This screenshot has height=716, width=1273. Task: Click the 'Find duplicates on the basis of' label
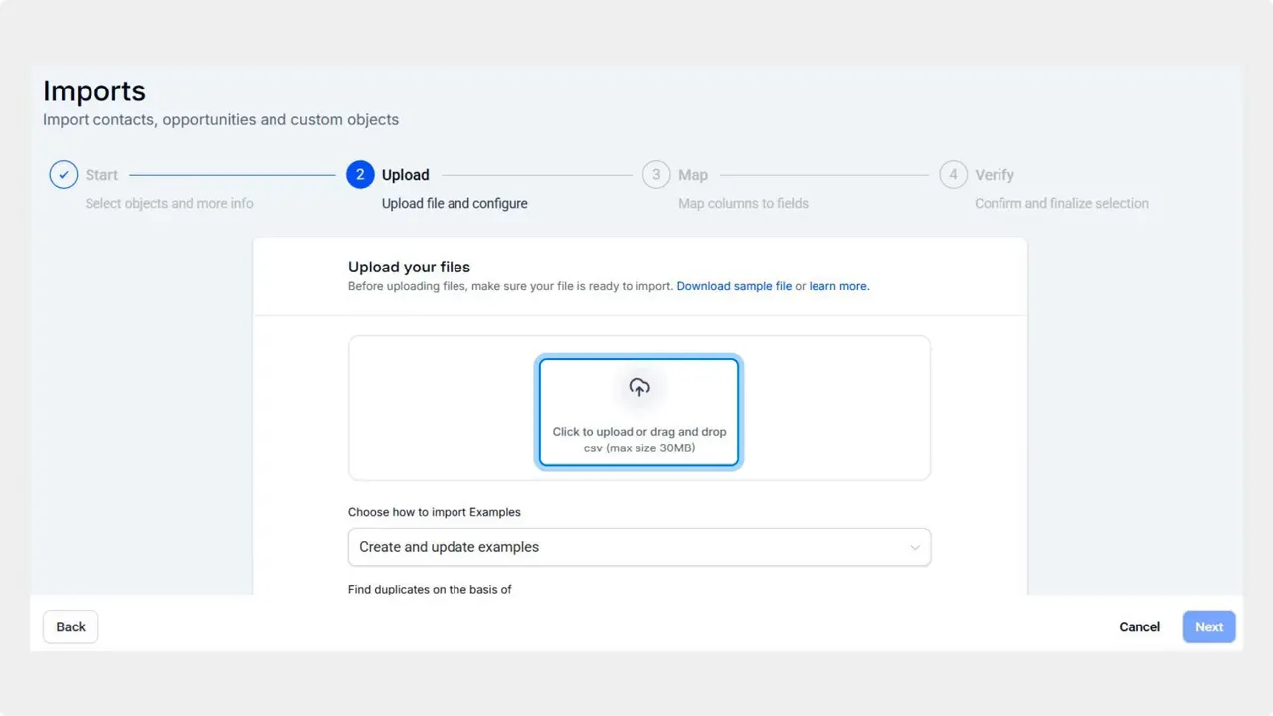click(429, 589)
